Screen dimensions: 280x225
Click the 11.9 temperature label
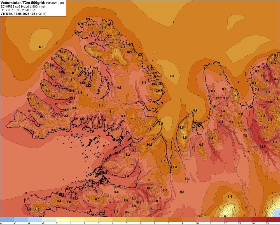coord(97,40)
